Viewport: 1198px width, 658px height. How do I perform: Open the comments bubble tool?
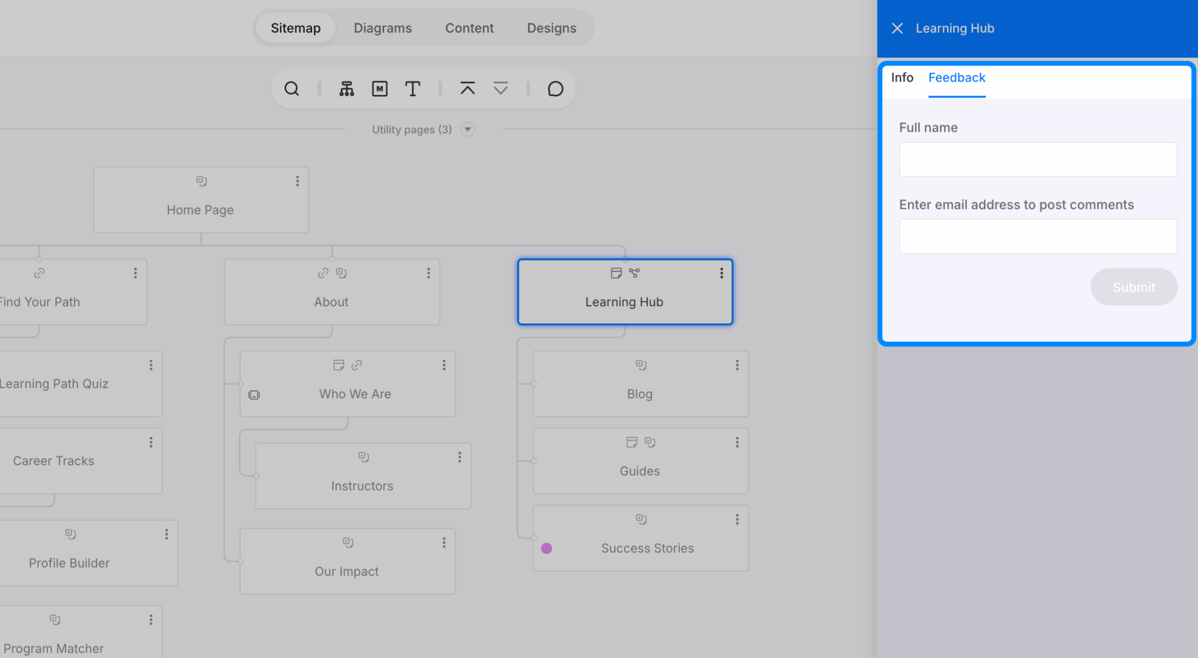[x=555, y=88]
